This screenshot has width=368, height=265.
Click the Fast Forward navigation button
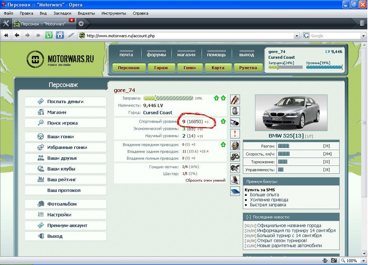[x=38, y=36]
